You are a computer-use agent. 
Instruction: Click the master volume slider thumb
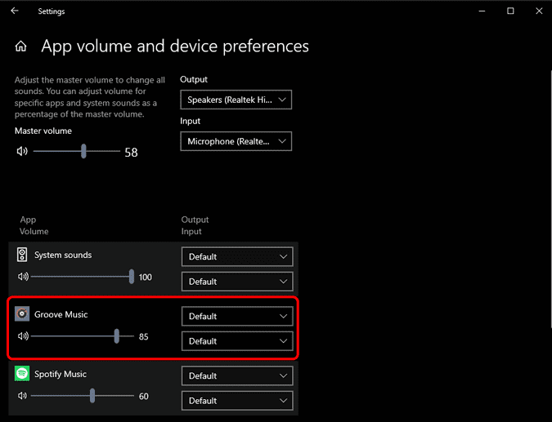coord(83,151)
